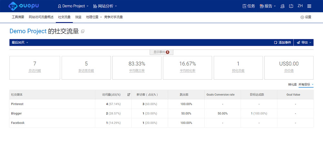Viewport: 323px width, 150px height.
Task: Switch language via ZH selector
Action: [300, 6]
